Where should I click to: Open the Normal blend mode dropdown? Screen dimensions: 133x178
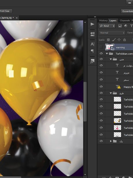point(112,33)
